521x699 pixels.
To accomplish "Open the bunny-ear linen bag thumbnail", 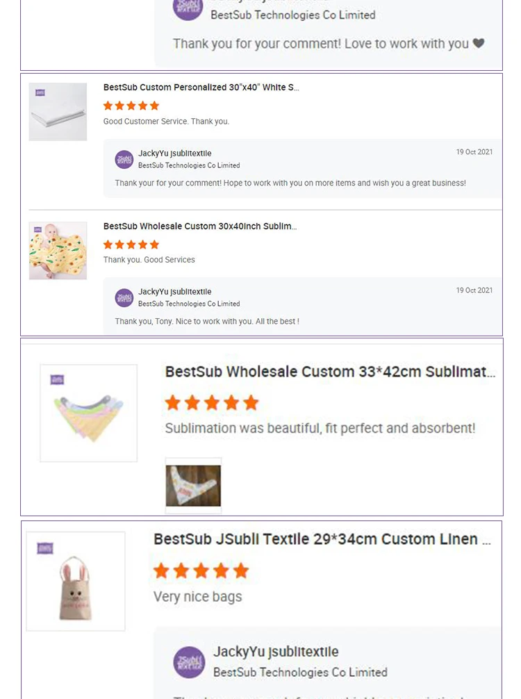I will 75,582.
